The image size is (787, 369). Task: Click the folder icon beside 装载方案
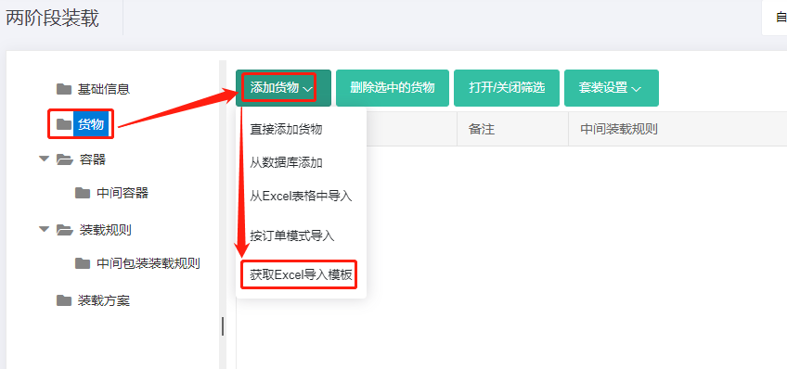[64, 300]
